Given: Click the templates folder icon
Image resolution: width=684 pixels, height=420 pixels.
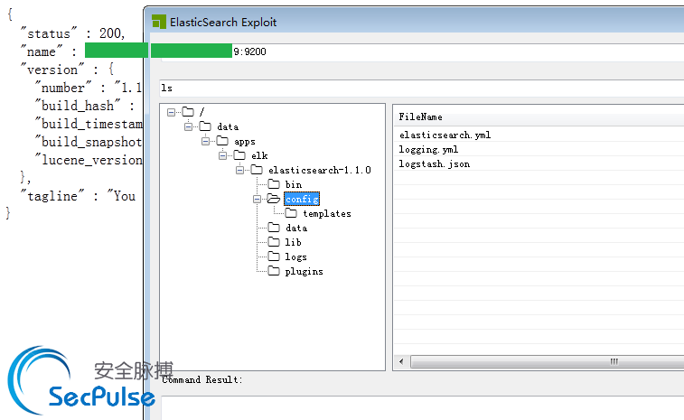Looking at the screenshot, I should point(291,213).
